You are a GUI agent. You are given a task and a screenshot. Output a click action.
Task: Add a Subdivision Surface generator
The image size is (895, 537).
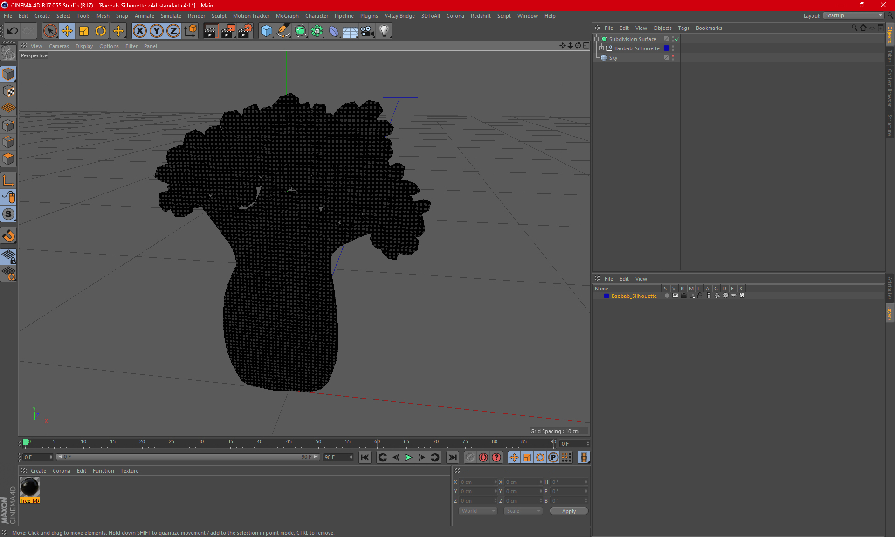point(300,31)
